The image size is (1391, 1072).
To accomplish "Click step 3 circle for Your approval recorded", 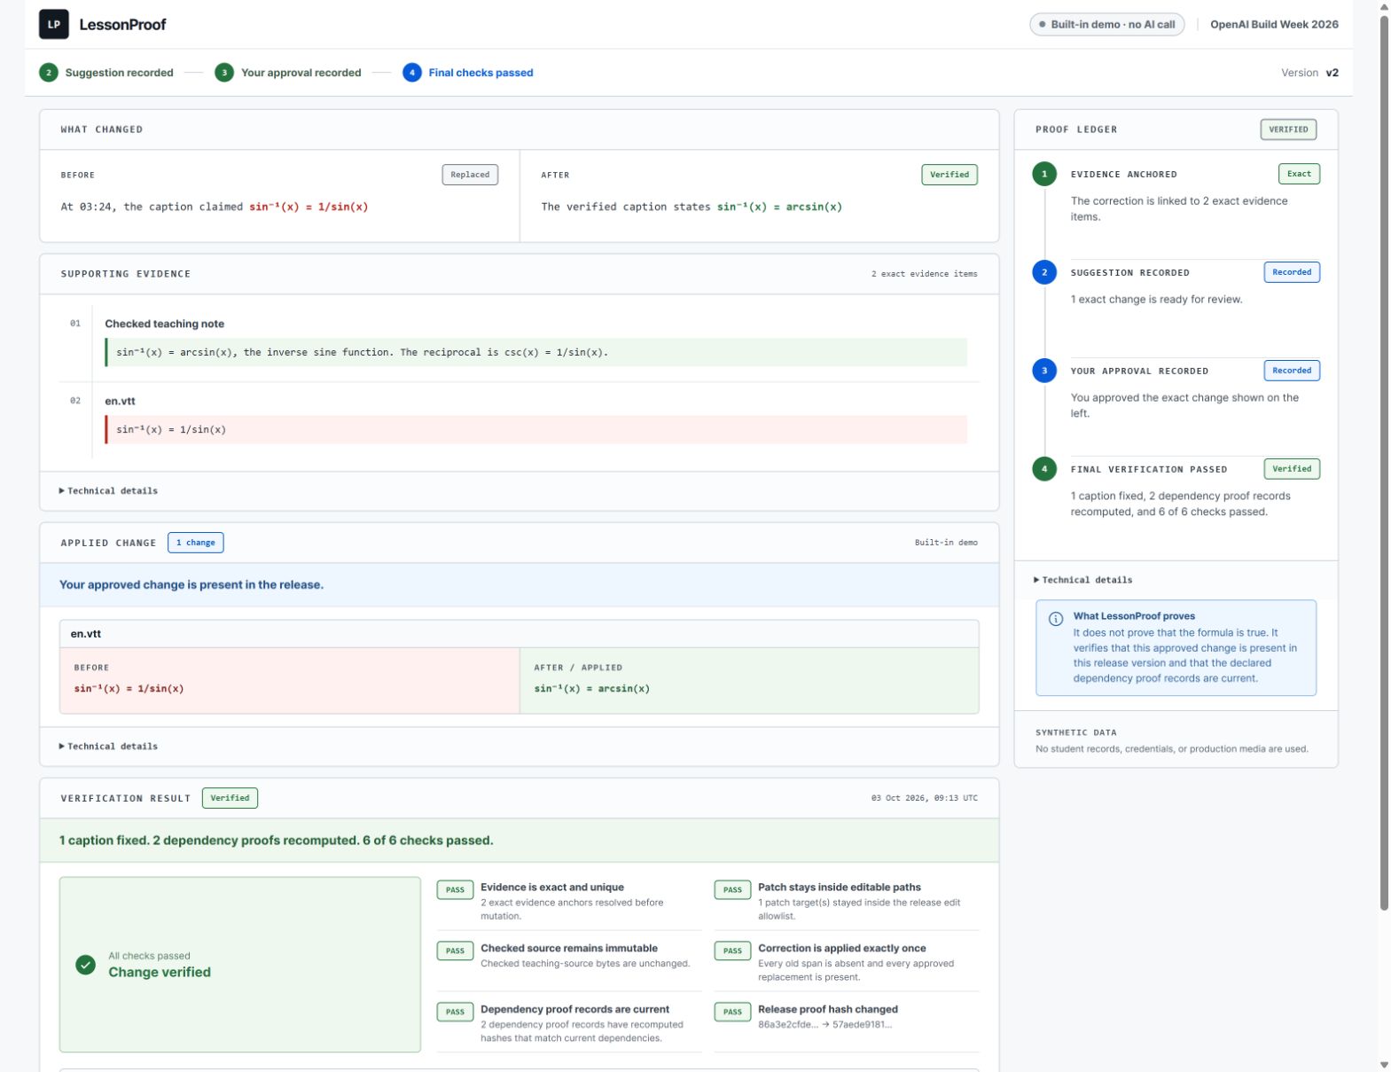I will (224, 73).
